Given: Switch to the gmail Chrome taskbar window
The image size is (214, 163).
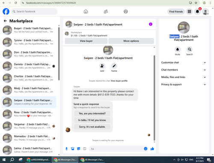Looking at the screenshot, I should tap(38, 160).
